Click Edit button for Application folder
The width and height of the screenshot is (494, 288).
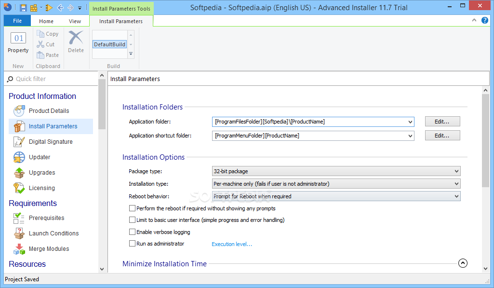[442, 122]
